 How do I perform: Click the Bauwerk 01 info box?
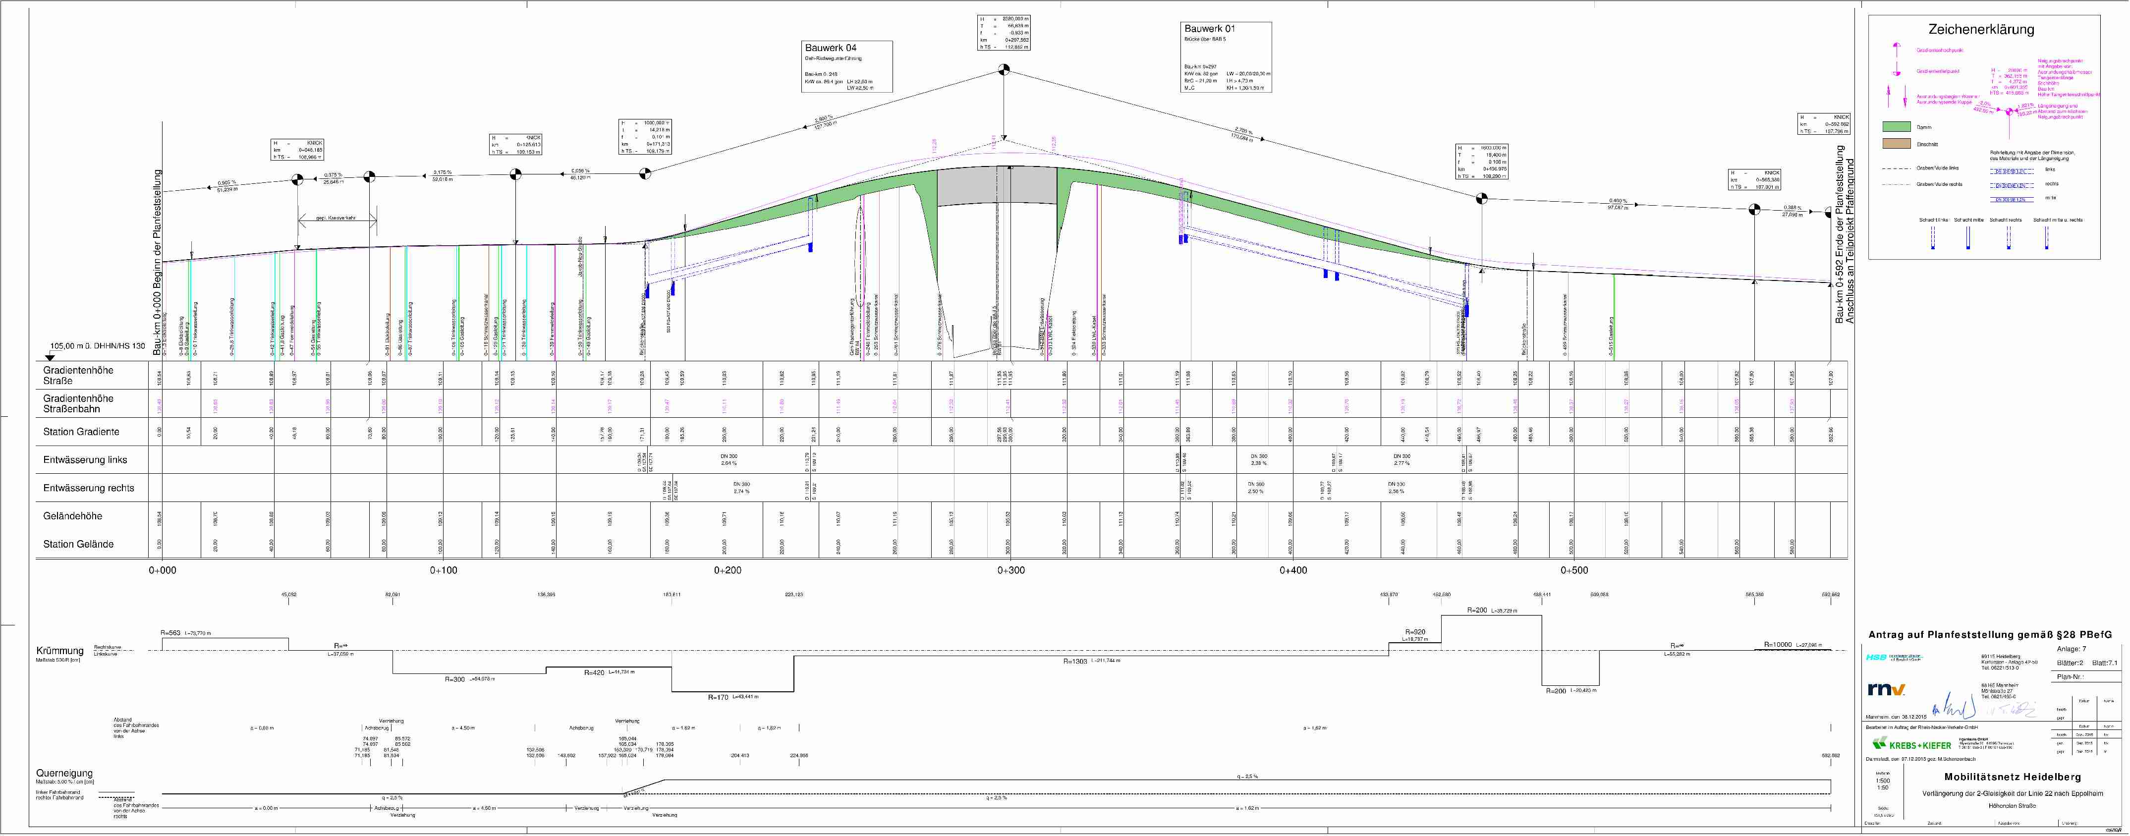1226,56
